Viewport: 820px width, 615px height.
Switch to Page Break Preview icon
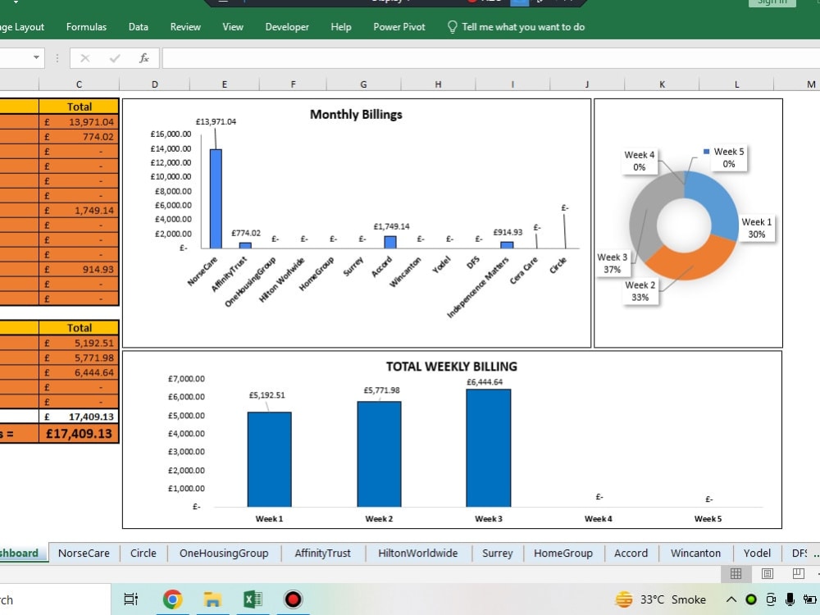[798, 574]
